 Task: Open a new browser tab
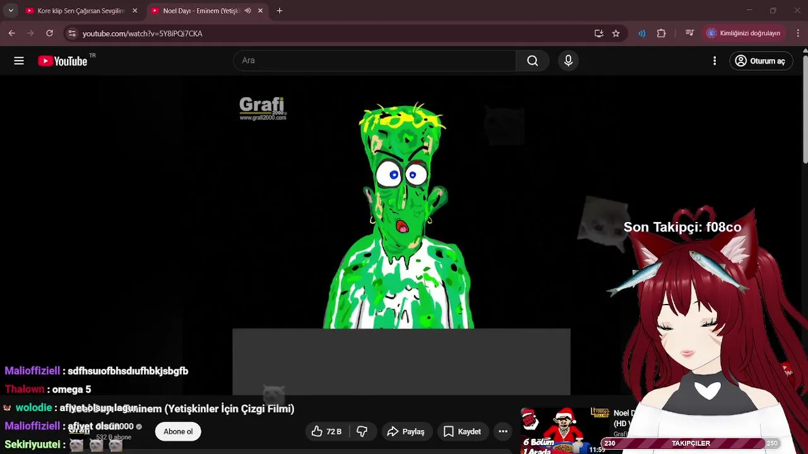tap(280, 11)
